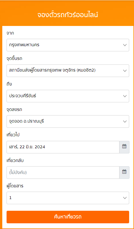
Task: Click the chevron arrow in ประจวบคีรีขันธ์ field
Action: 125,96
